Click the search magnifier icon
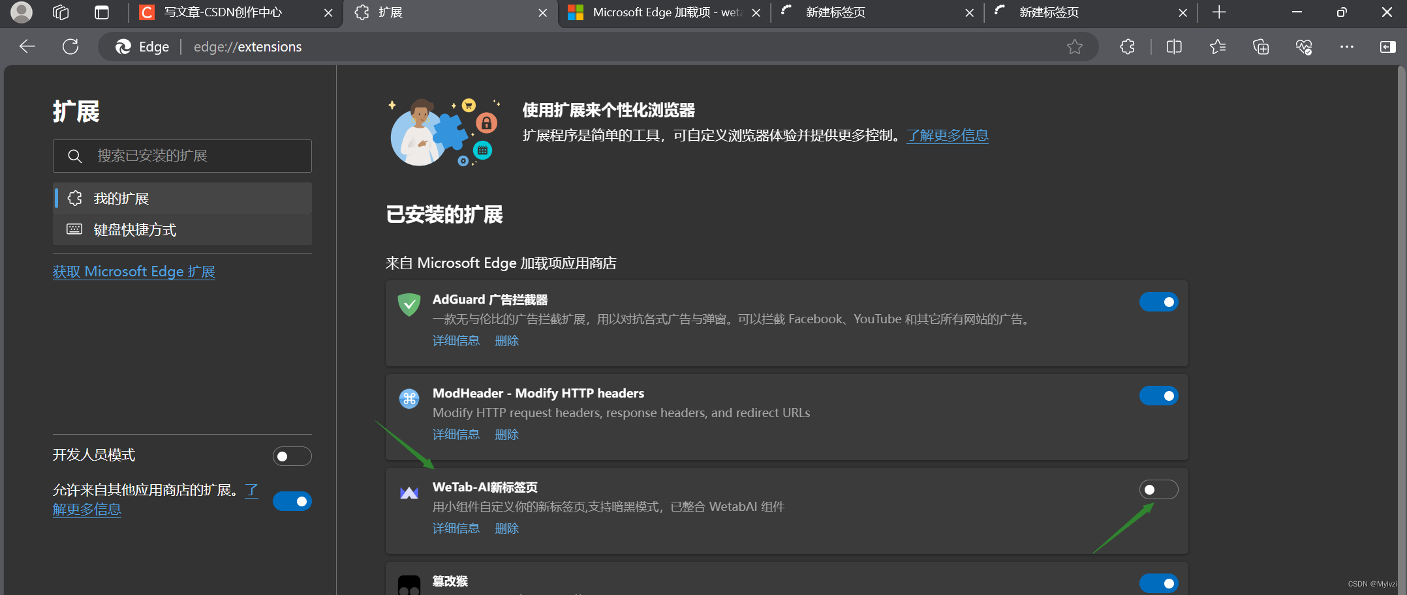The width and height of the screenshot is (1407, 595). tap(75, 156)
